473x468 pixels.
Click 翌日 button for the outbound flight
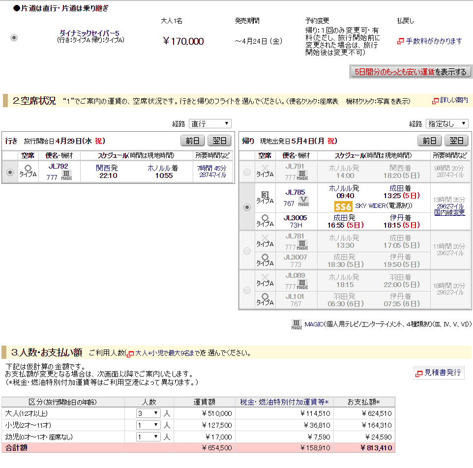[219, 141]
